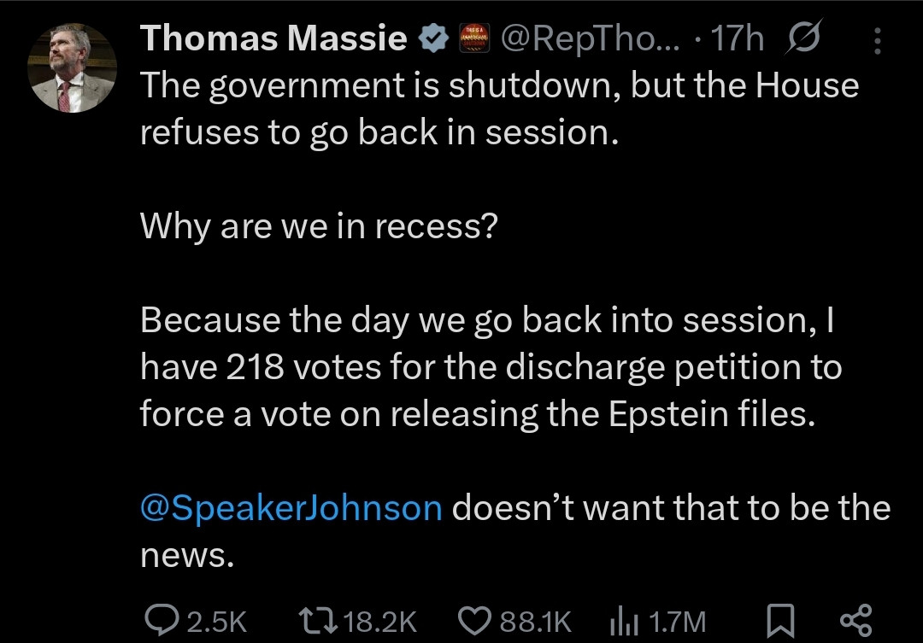
Task: Open the three-dot more options menu
Action: click(881, 39)
